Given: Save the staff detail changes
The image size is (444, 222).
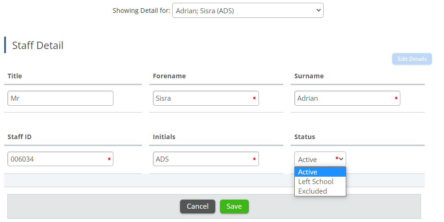Looking at the screenshot, I should click(x=234, y=206).
